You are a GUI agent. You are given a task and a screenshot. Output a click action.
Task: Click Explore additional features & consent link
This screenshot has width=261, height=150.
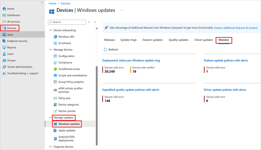click(236, 28)
